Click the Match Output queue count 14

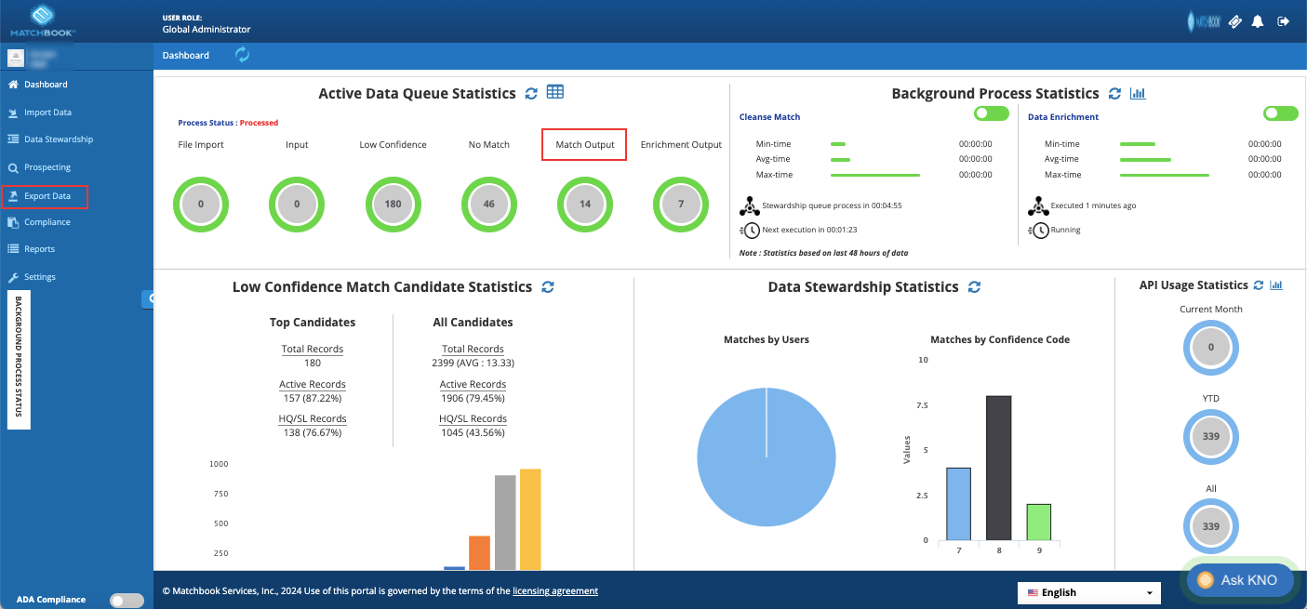click(585, 204)
